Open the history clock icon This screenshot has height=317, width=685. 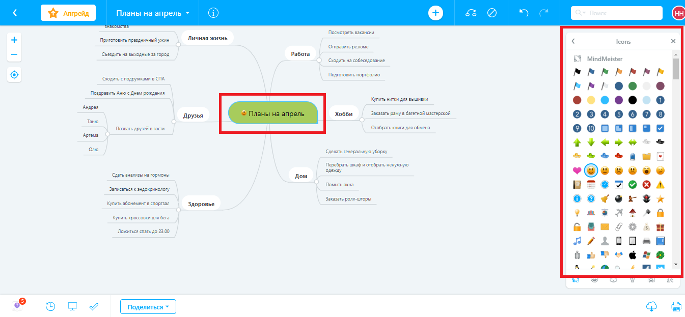tap(51, 306)
